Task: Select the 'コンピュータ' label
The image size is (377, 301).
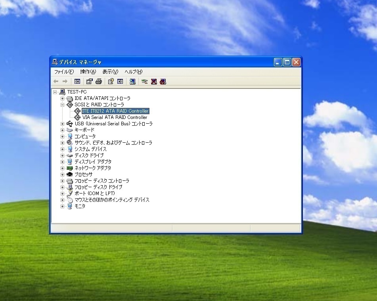Action: click(x=85, y=136)
